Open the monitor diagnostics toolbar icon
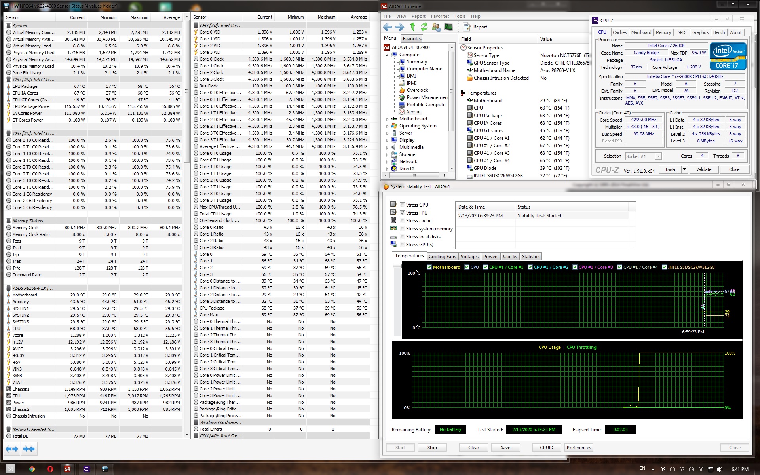This screenshot has height=475, width=760. tap(448, 27)
